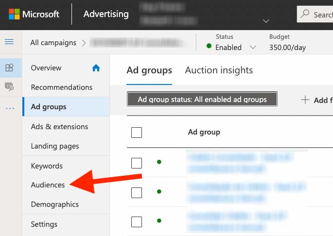Click the All campaigns breadcrumb link
The image size is (333, 236).
pos(53,43)
